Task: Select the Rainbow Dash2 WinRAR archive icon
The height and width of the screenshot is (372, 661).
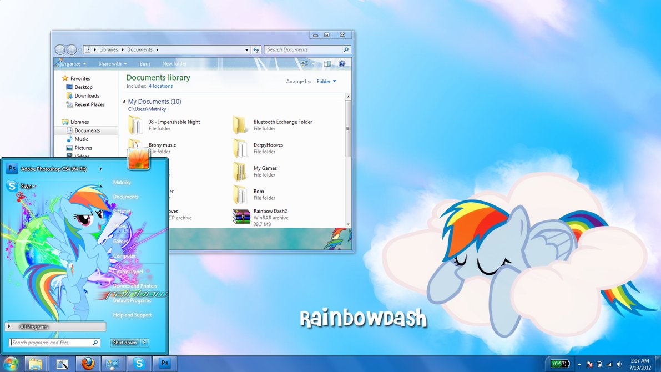Action: [241, 217]
